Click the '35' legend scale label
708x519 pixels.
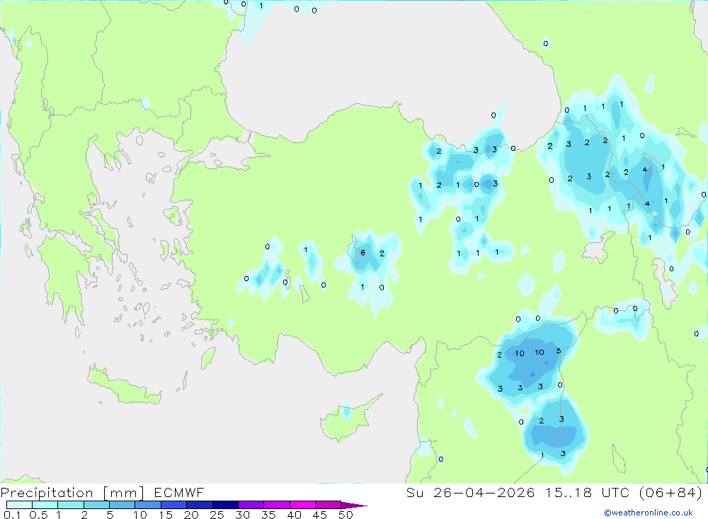tap(268, 515)
